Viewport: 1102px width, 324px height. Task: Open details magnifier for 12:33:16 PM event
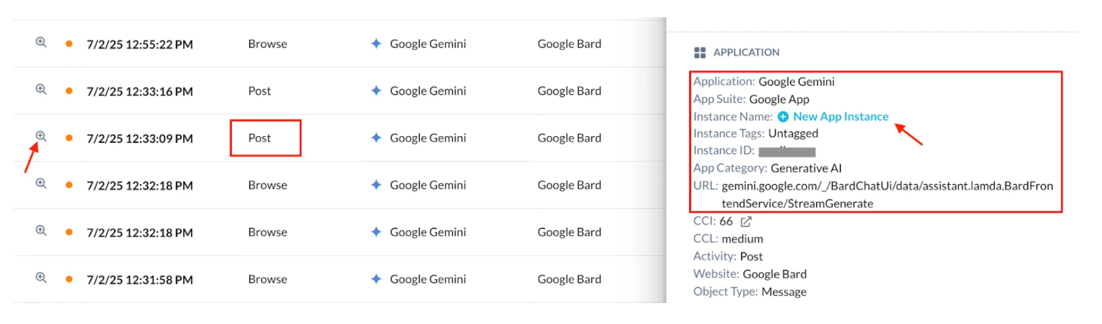41,89
